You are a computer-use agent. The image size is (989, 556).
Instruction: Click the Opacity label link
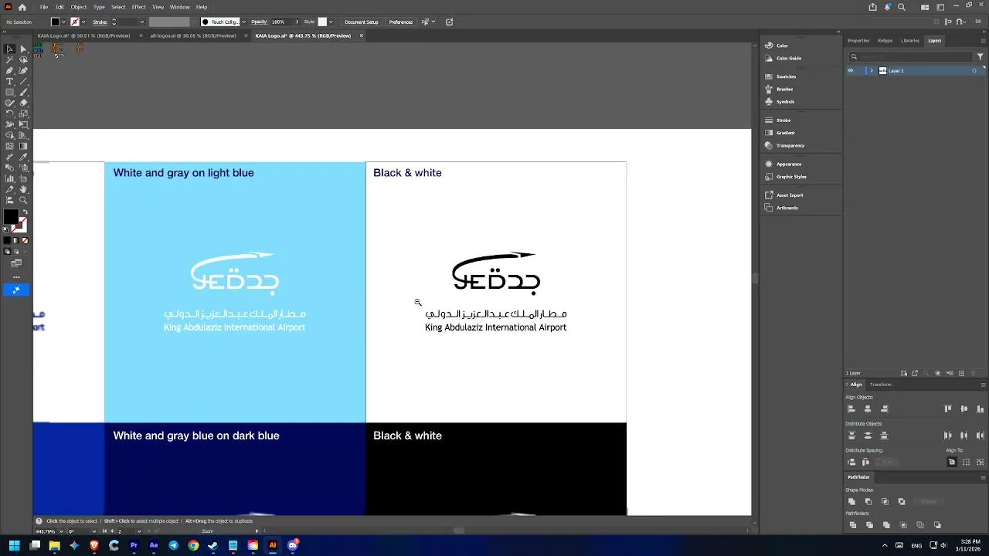259,22
